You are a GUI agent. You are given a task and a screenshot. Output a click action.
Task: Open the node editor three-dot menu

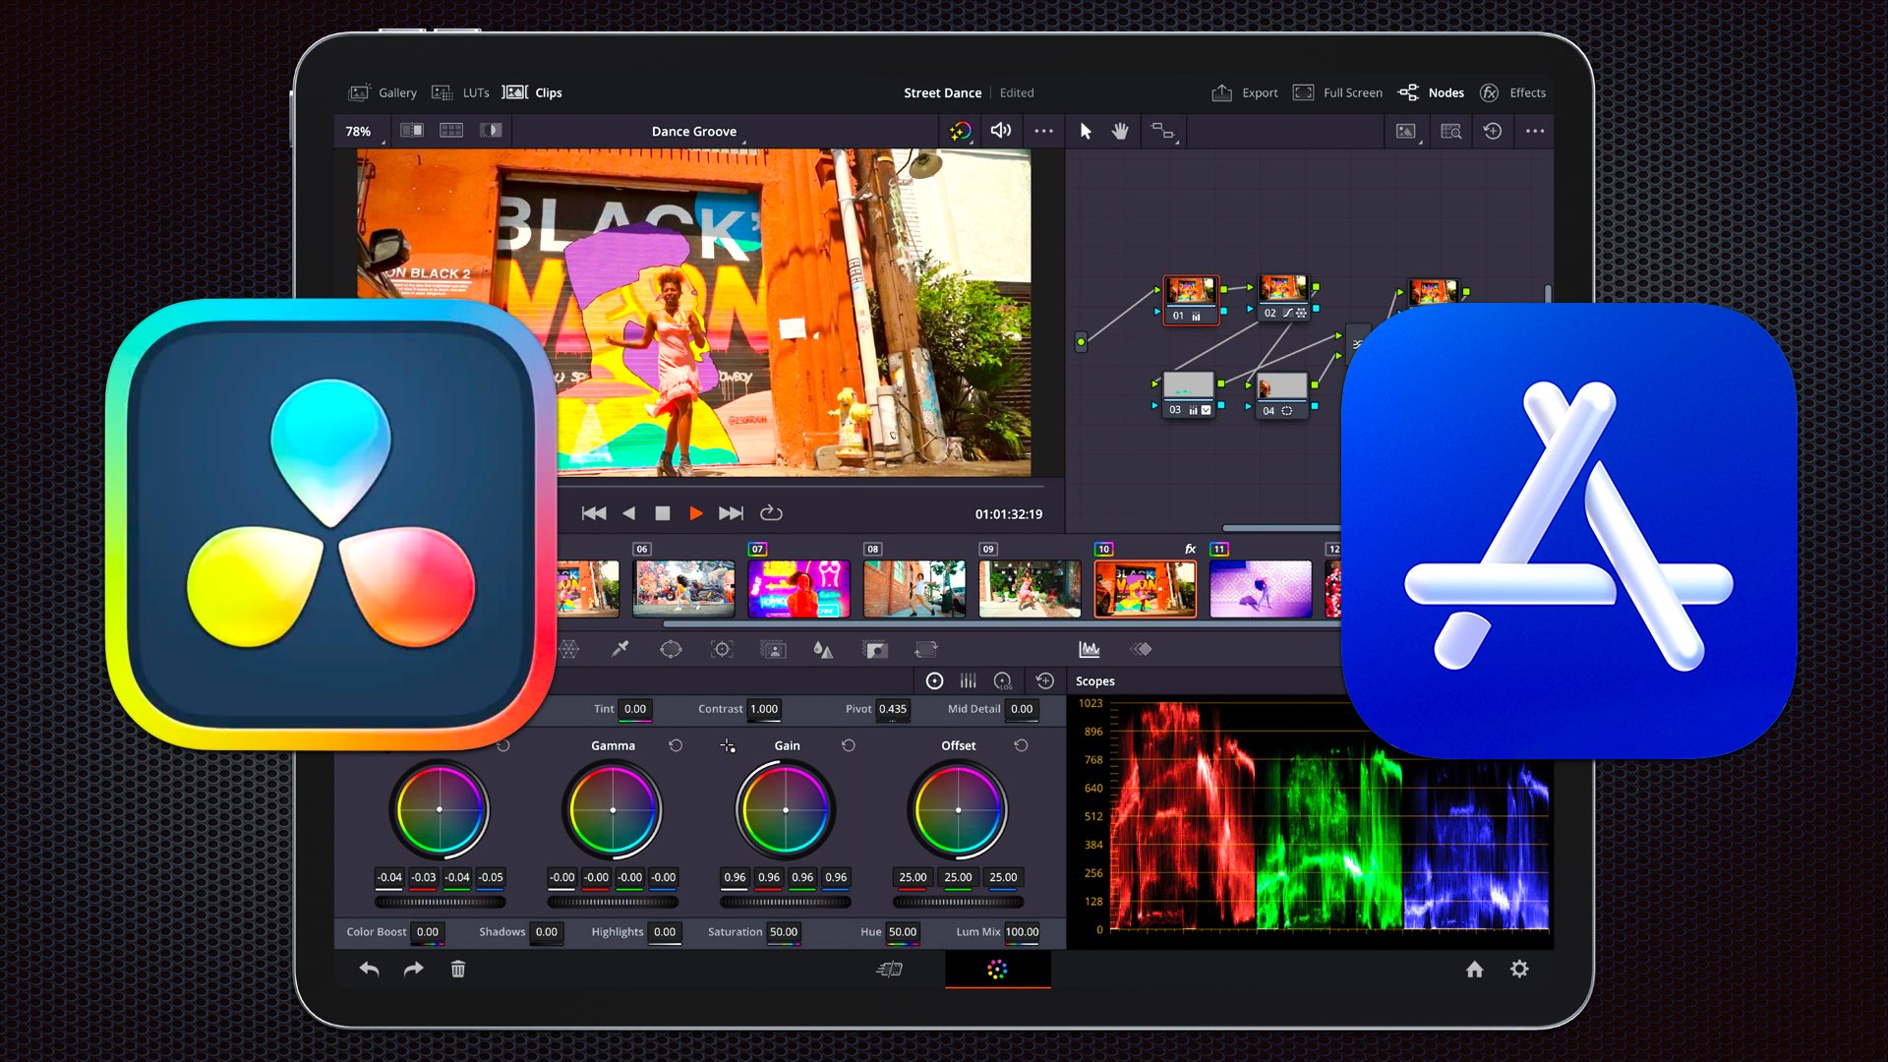click(1535, 131)
